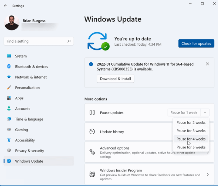Click the Time & language globe icon
The width and height of the screenshot is (218, 186).
point(9,119)
